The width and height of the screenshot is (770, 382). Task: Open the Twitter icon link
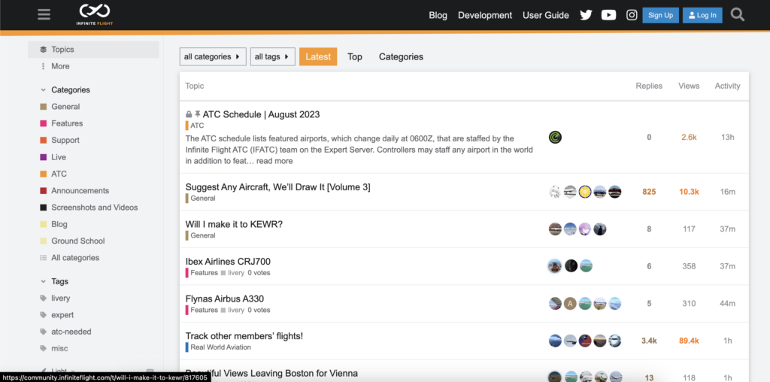click(x=586, y=15)
